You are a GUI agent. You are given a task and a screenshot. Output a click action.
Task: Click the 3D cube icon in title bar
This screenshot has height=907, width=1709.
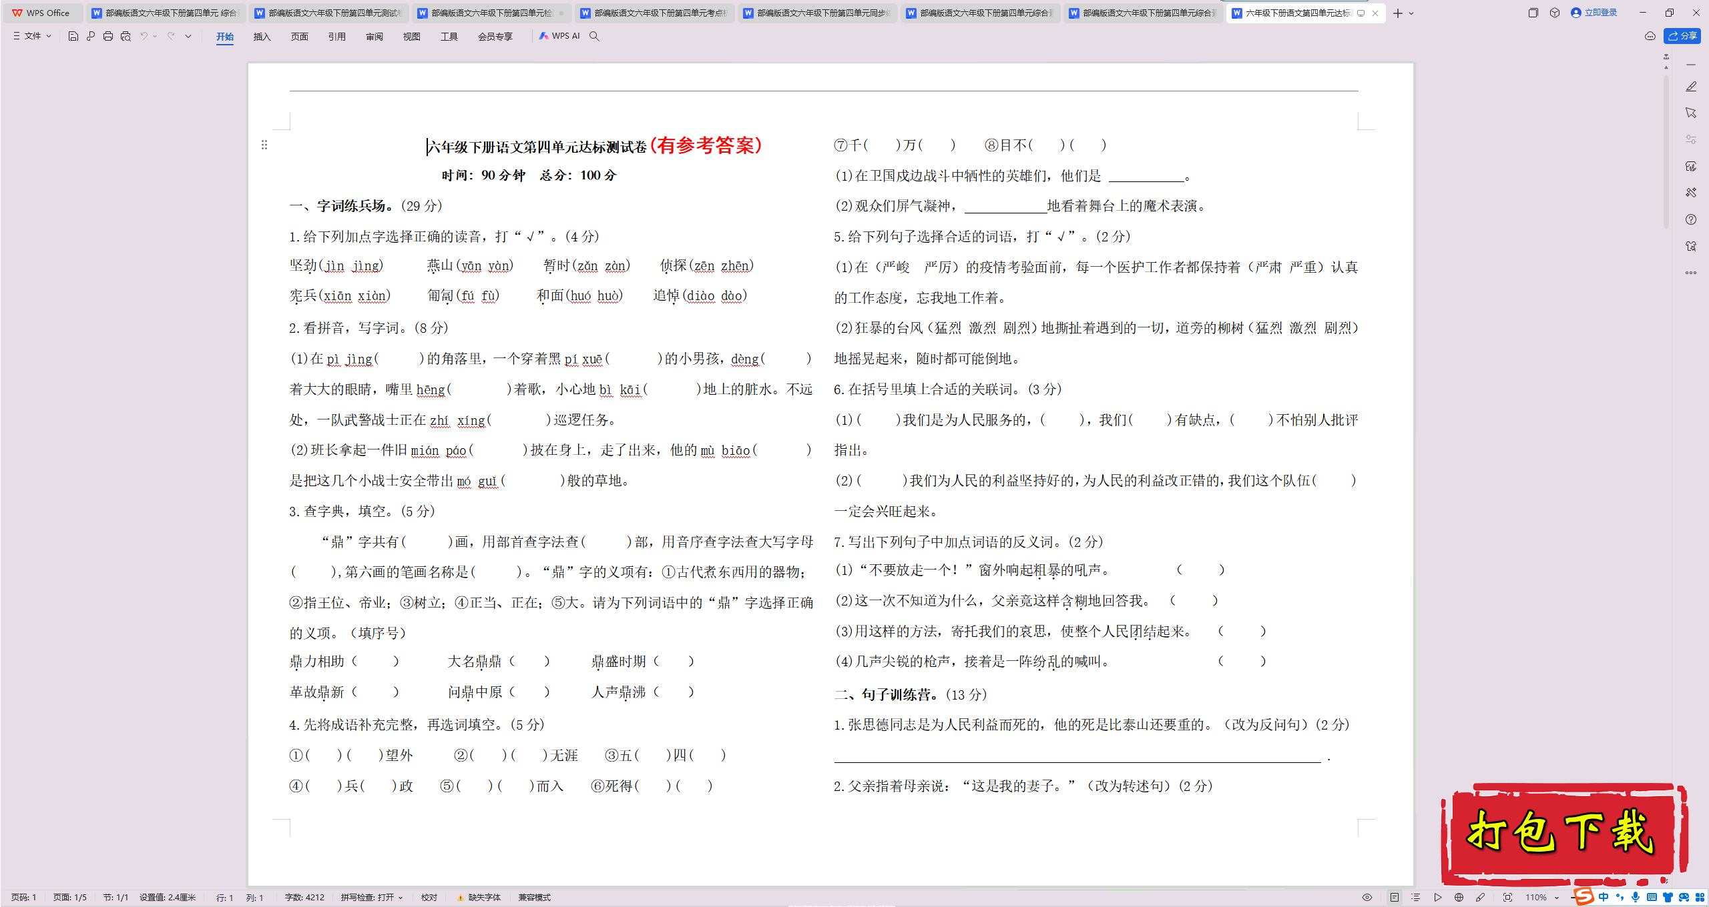[x=1555, y=13]
